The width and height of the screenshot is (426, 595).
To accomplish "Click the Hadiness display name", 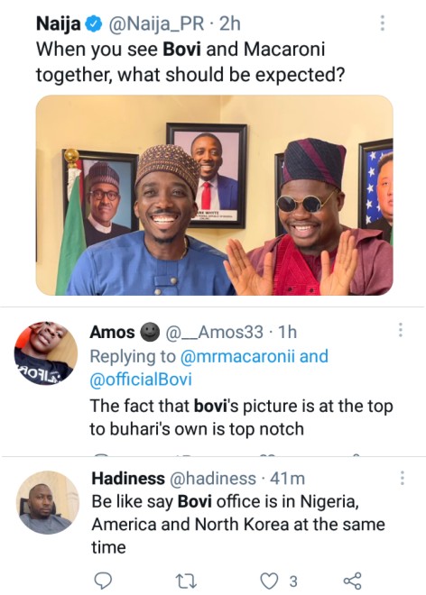I will [x=128, y=479].
